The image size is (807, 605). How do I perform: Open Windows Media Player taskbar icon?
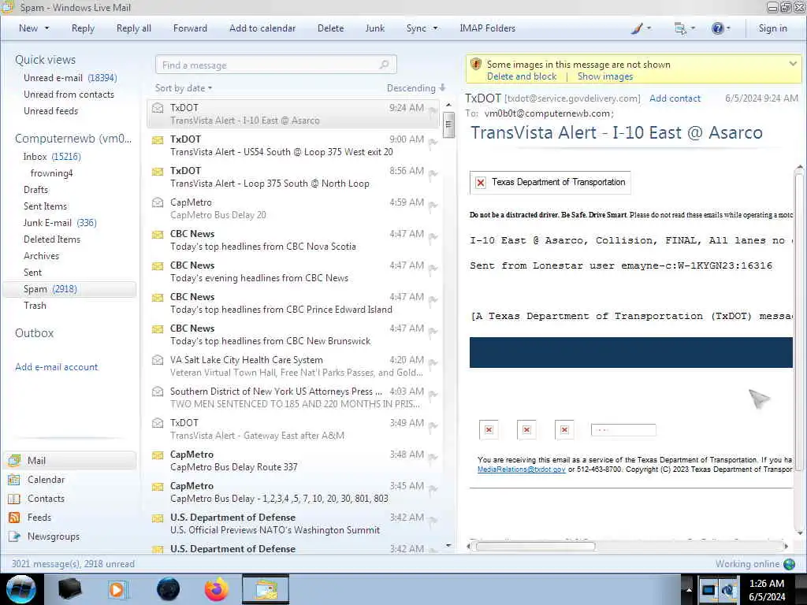[117, 589]
